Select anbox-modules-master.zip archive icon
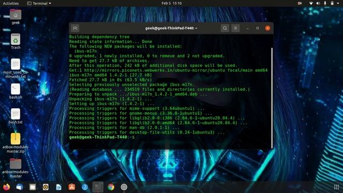This screenshot has width=343, height=193. pos(16,143)
